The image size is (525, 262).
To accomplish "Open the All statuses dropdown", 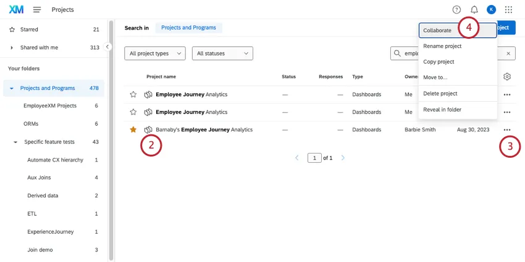I will 222,54.
